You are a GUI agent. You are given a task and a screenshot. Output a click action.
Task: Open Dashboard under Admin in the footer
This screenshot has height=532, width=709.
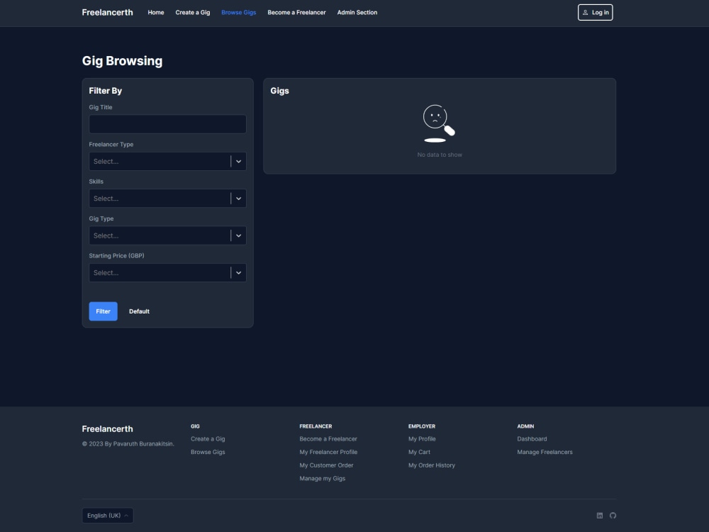[532, 439]
